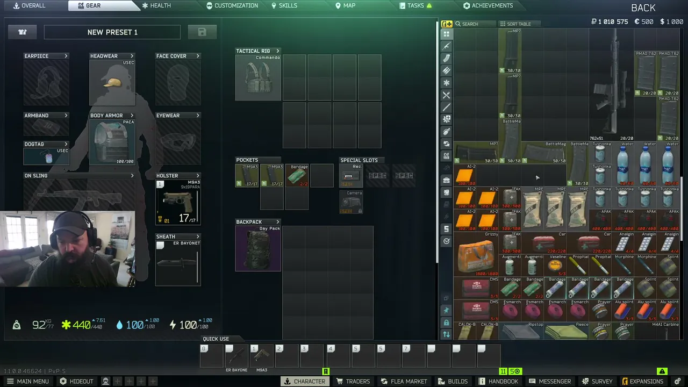Viewport: 688px width, 387px height.
Task: Go to the Hideout
Action: [x=76, y=381]
